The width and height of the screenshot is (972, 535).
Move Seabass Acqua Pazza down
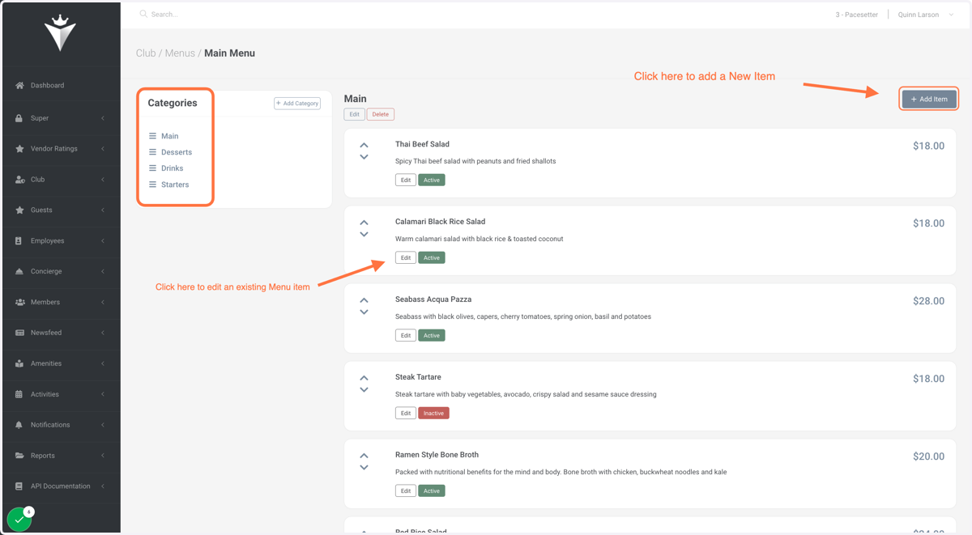[364, 312]
